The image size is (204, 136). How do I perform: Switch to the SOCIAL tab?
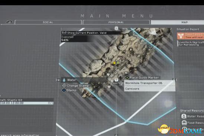click(48, 22)
